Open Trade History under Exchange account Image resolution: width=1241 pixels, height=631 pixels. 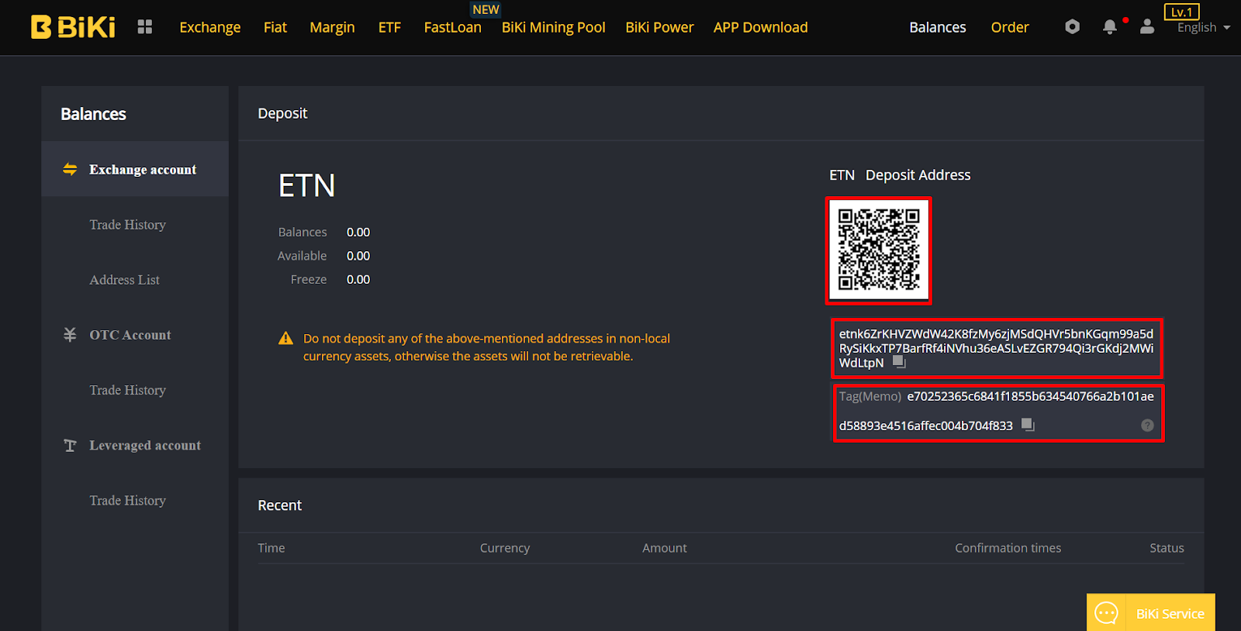128,225
